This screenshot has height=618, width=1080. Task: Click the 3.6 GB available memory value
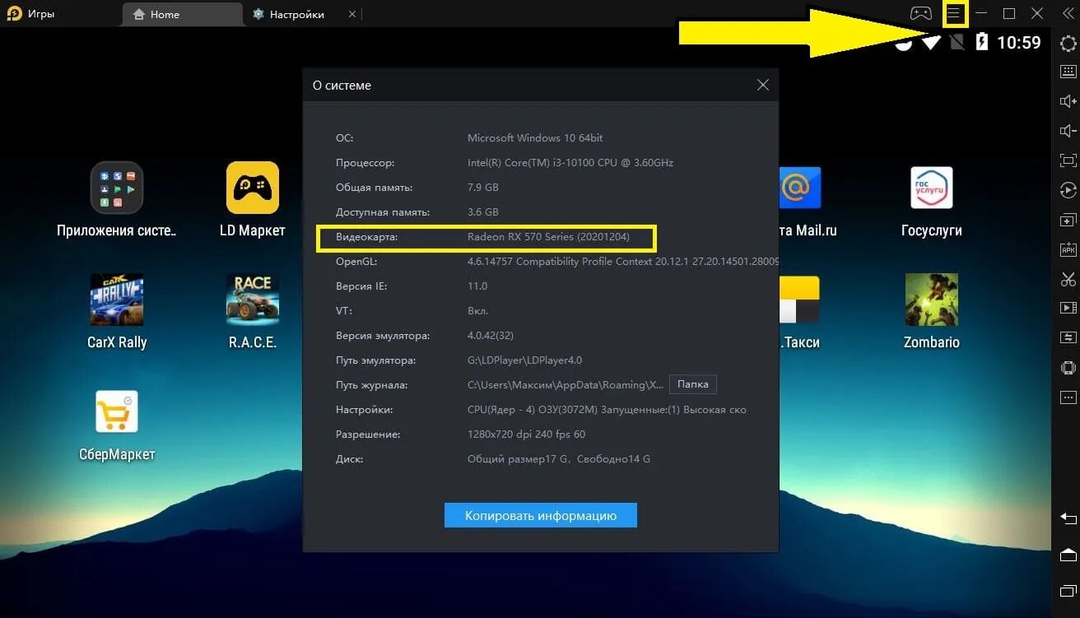pos(483,212)
